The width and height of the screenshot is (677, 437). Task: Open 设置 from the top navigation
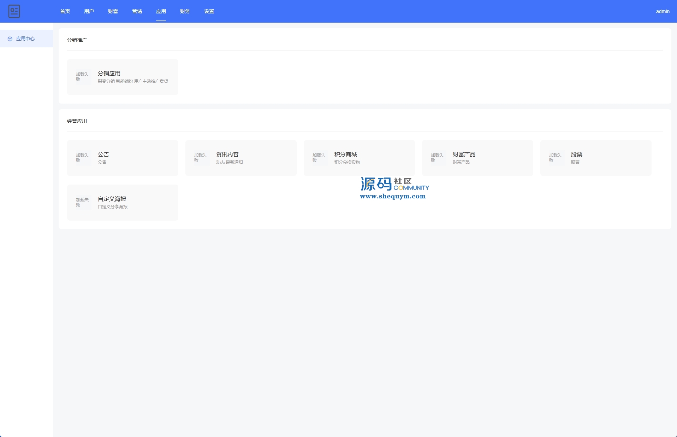209,11
